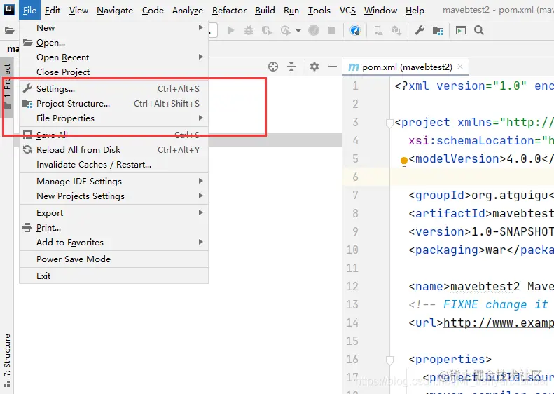Click the Run Anything toolbar icon
The width and height of the screenshot is (554, 394).
click(x=461, y=30)
